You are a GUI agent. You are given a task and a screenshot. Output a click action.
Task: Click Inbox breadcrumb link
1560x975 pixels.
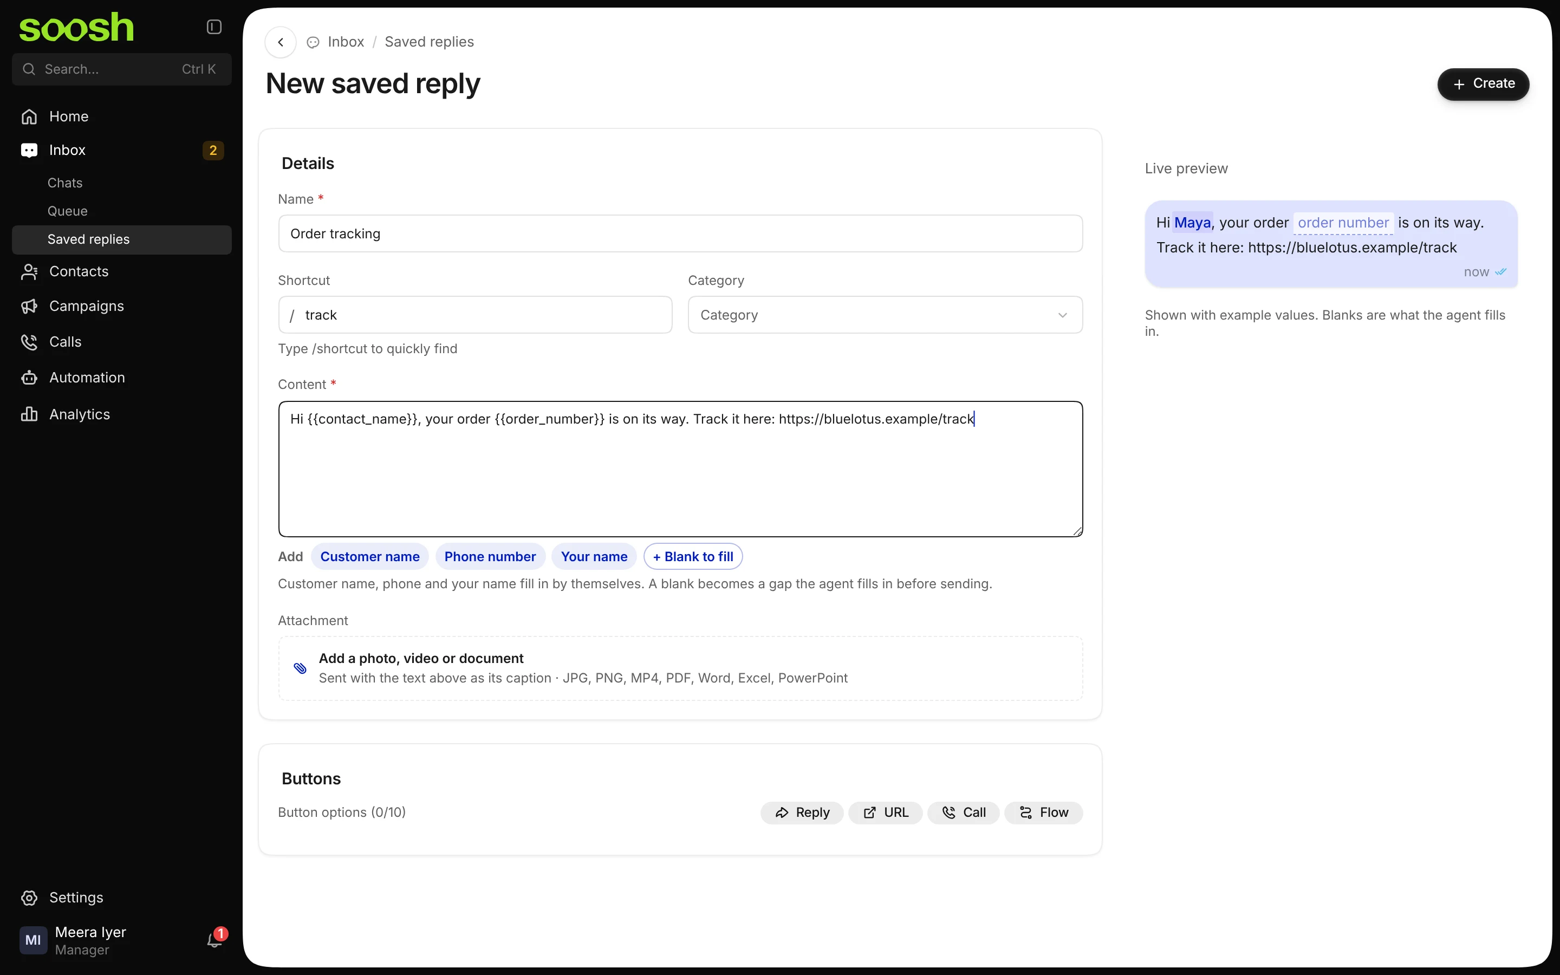tap(346, 42)
